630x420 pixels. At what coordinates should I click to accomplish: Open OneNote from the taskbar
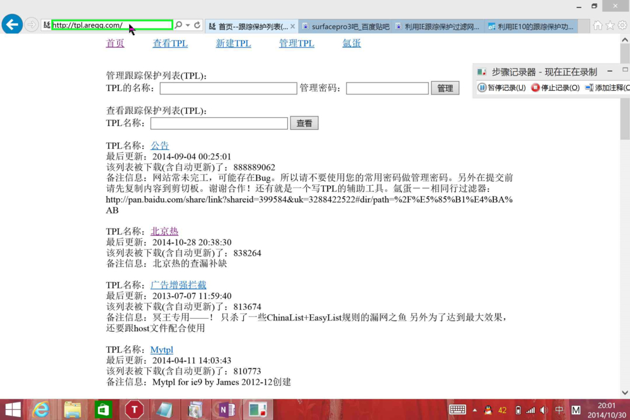pyautogui.click(x=227, y=409)
